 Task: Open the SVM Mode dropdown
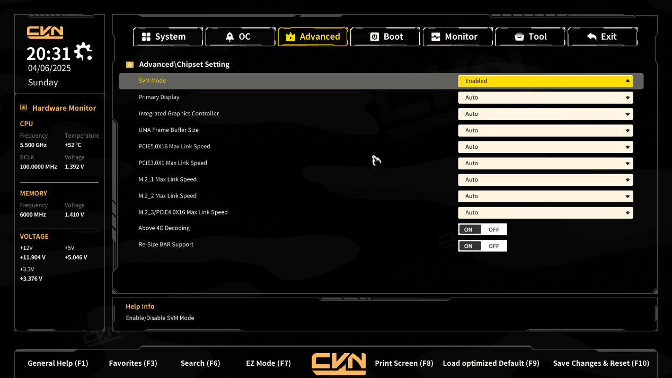(x=545, y=81)
